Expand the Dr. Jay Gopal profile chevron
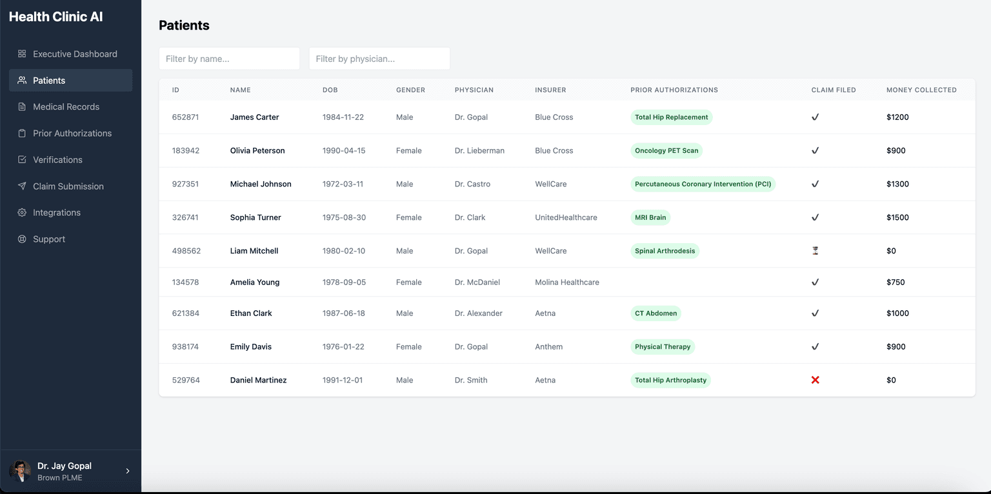The image size is (991, 494). click(x=128, y=471)
